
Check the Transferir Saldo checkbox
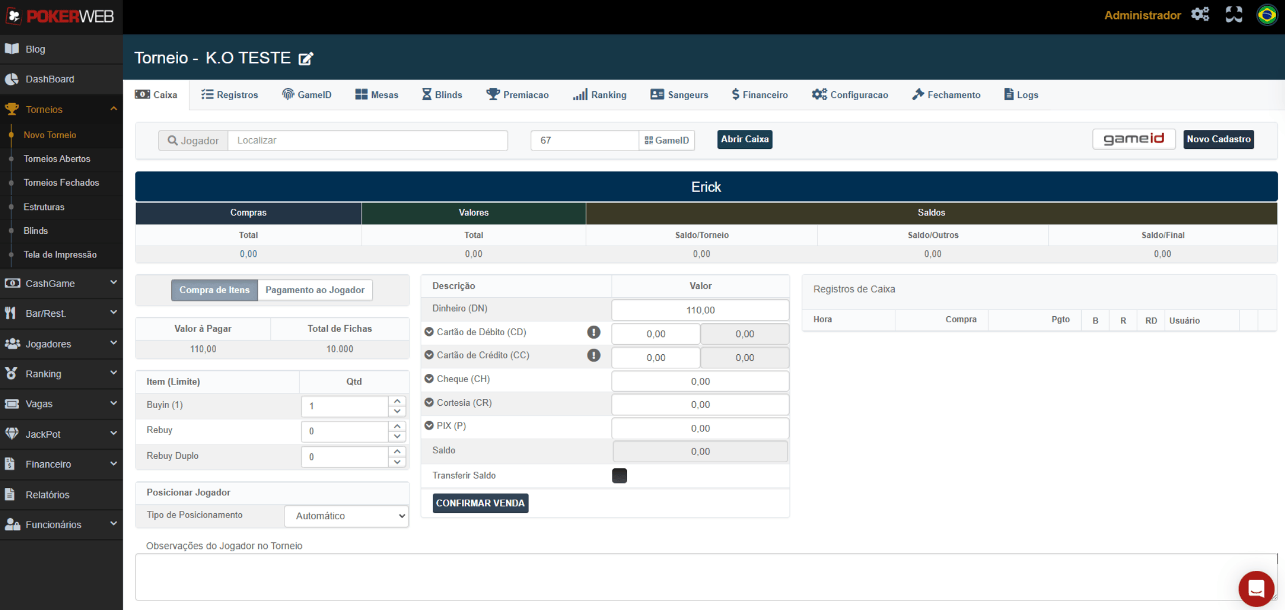619,476
